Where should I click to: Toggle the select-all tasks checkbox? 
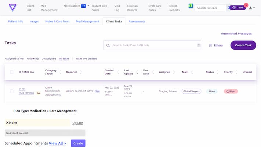12,72
